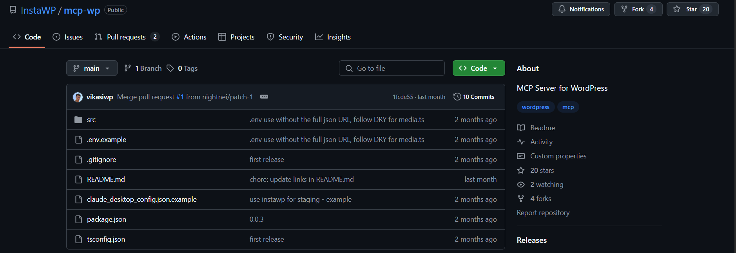The height and width of the screenshot is (253, 736).
Task: Click '.env.example' row commit message about media.ts
Action: 337,140
